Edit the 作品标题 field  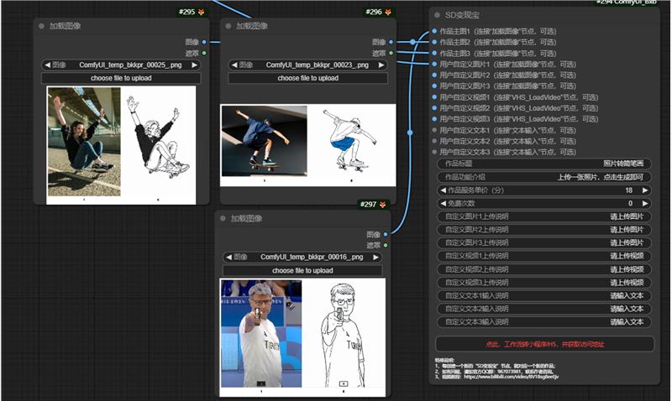pyautogui.click(x=544, y=164)
